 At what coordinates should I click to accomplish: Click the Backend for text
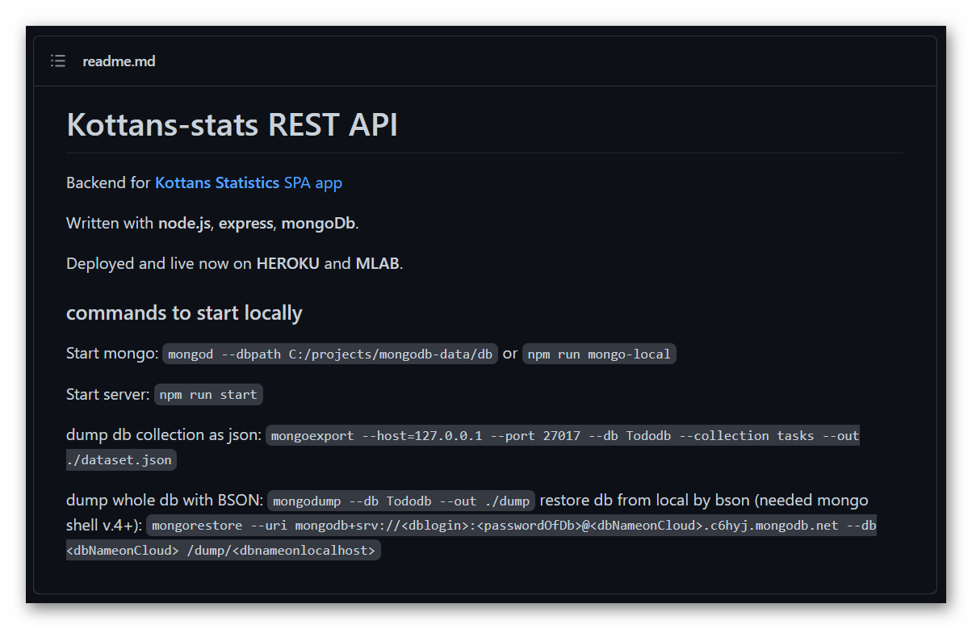click(x=108, y=182)
